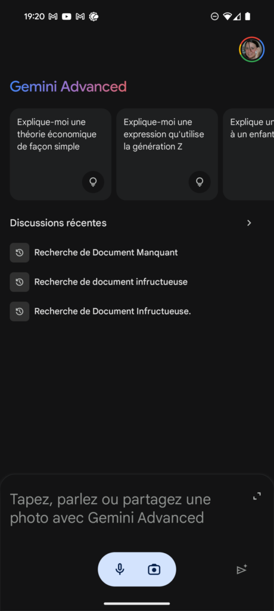Image resolution: width=274 pixels, height=611 pixels.
Task: Select the théorie économique suggestion card
Action: 61,155
